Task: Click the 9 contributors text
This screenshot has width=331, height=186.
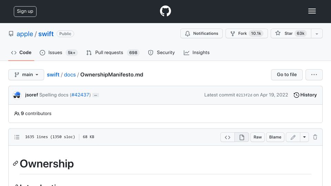Action: tap(33, 113)
